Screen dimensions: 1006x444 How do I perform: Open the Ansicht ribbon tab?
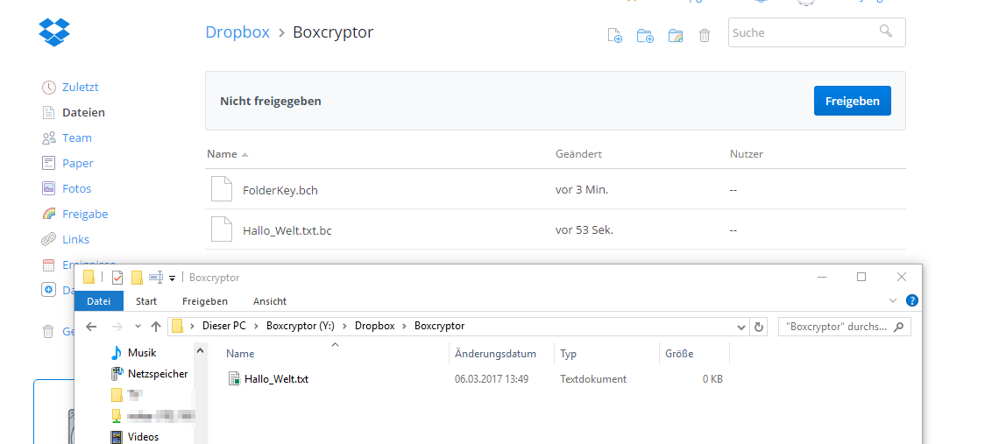point(270,301)
